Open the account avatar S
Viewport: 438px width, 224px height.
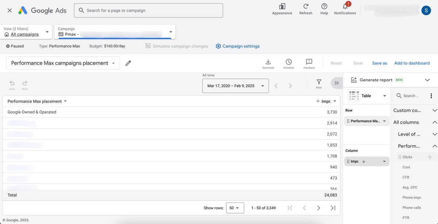click(426, 11)
